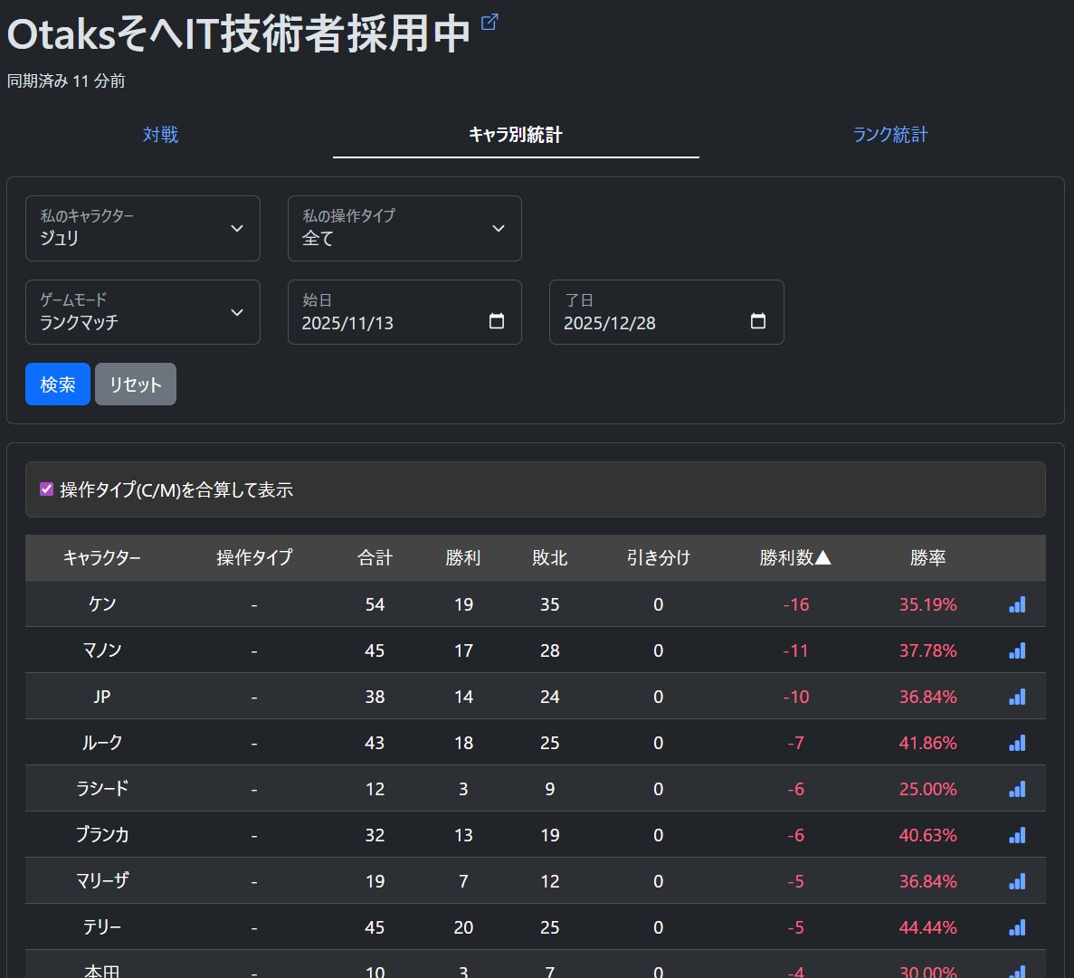
Task: Open chart icon in ルーク row
Action: click(1017, 743)
